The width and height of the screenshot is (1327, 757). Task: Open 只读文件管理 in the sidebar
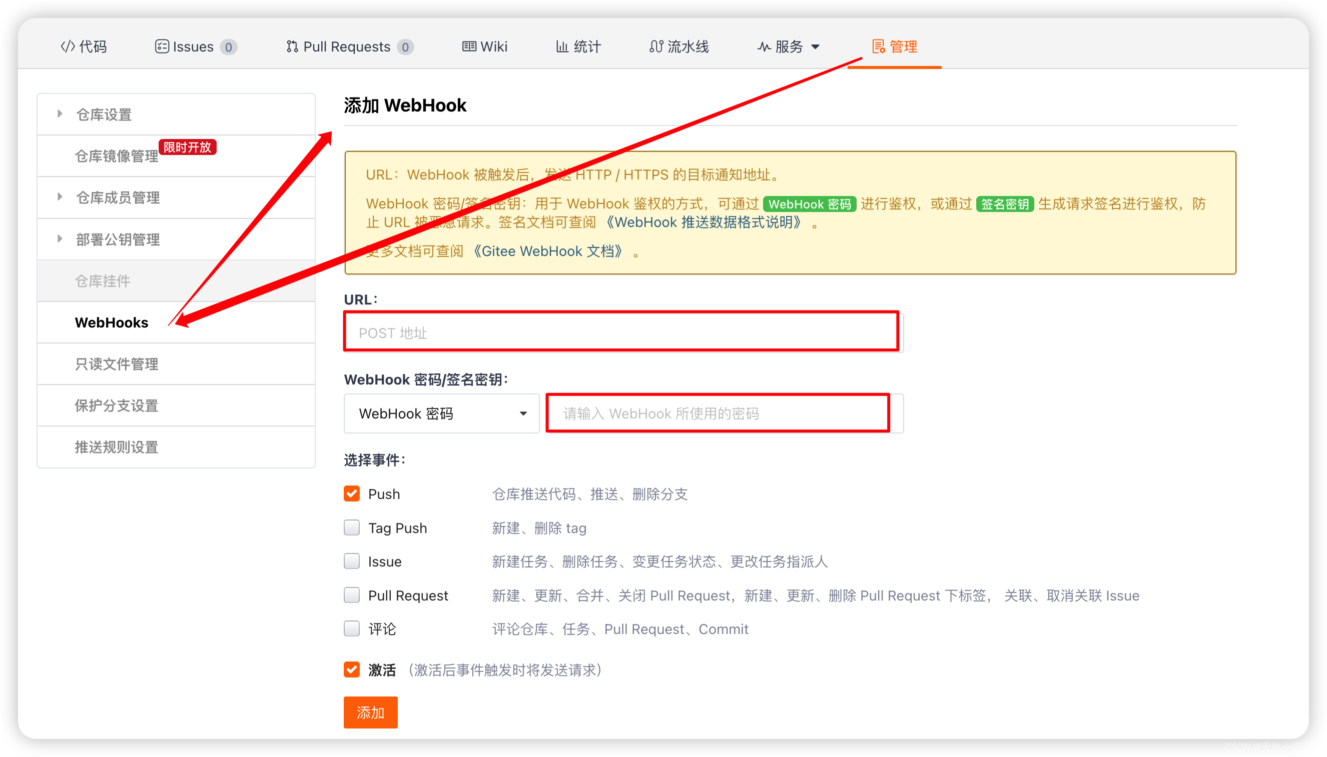click(116, 364)
